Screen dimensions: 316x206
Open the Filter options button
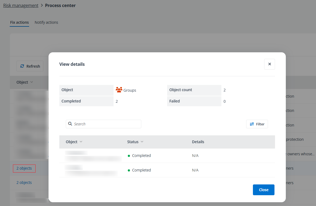(x=257, y=124)
